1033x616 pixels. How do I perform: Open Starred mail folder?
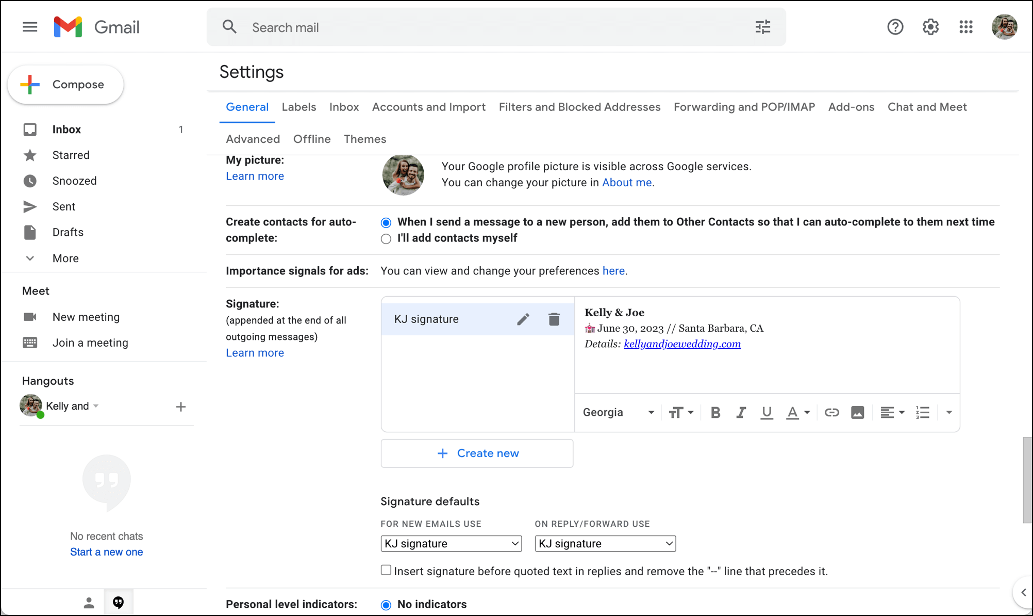[71, 155]
